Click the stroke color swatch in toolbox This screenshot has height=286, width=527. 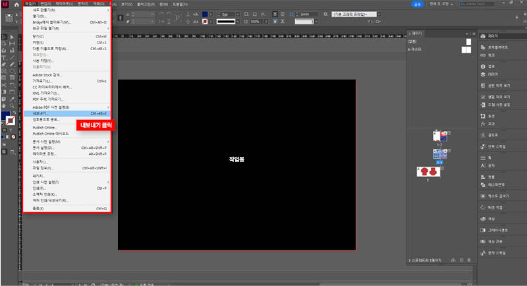coord(11,121)
